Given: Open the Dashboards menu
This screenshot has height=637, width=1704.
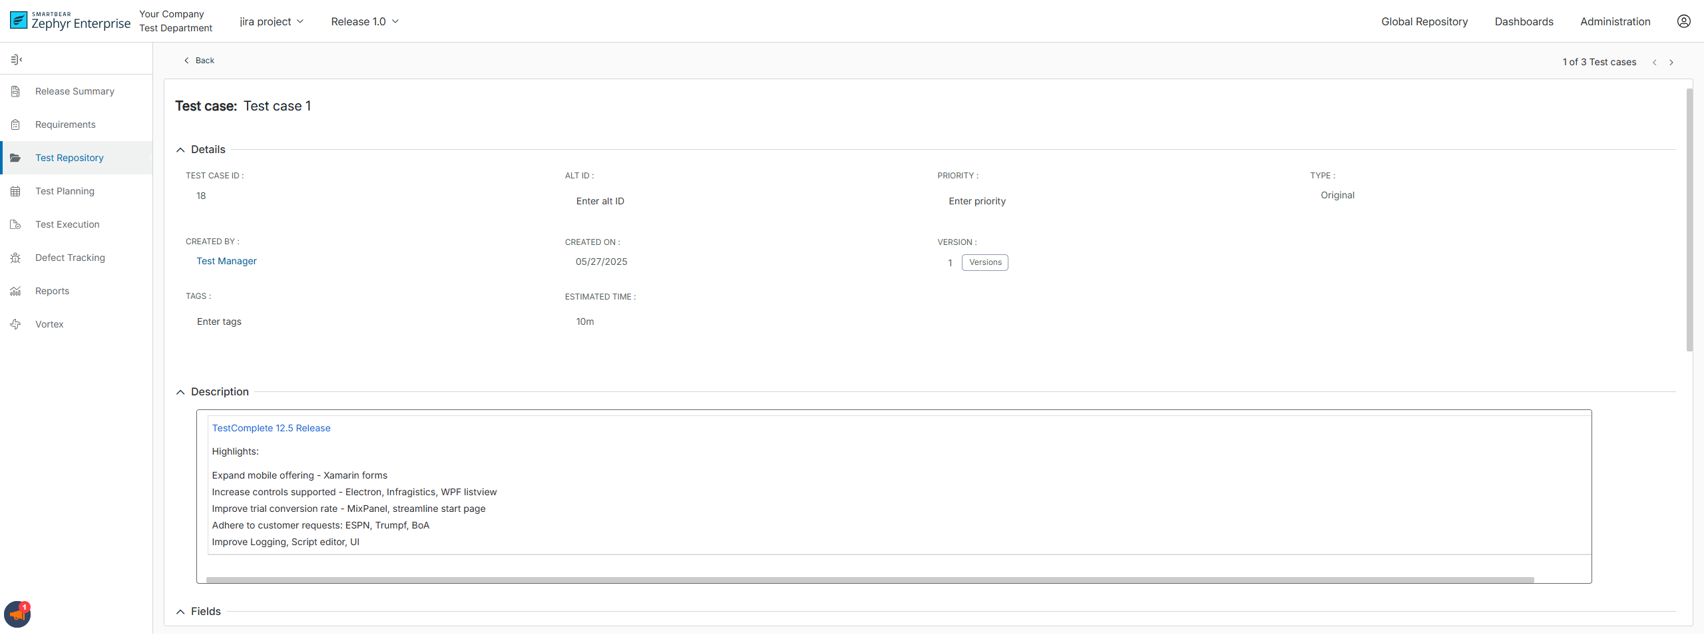Looking at the screenshot, I should coord(1524,21).
